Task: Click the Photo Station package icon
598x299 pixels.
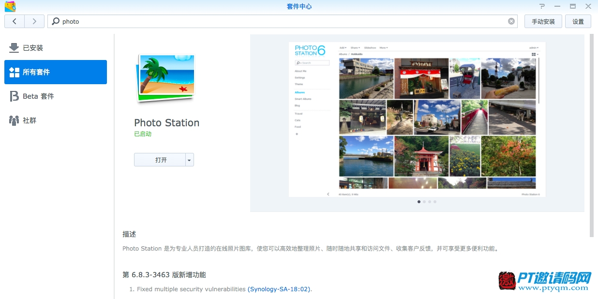Action: [x=166, y=77]
